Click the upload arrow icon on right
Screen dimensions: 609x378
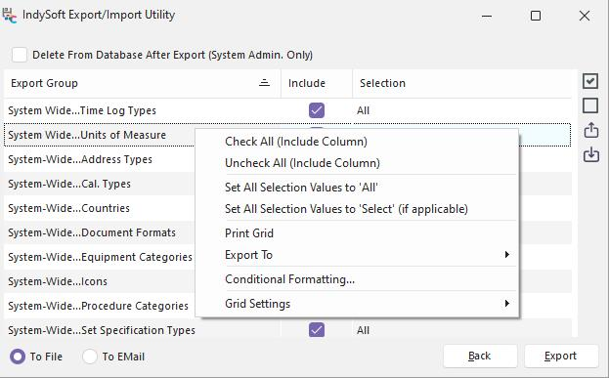pyautogui.click(x=591, y=130)
